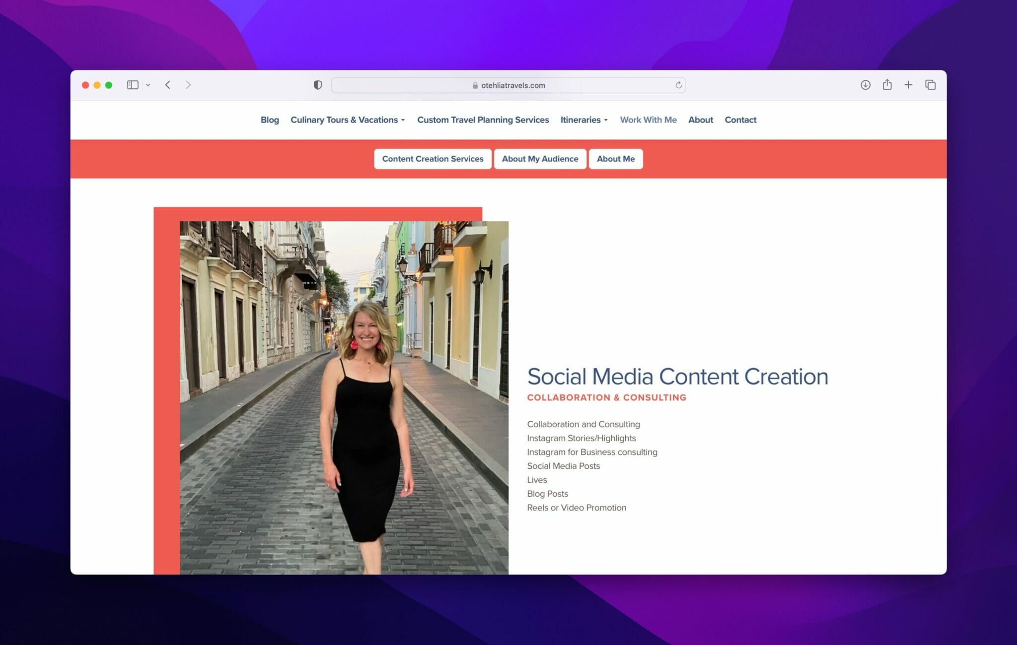Click the Contact navigation link

pyautogui.click(x=740, y=120)
